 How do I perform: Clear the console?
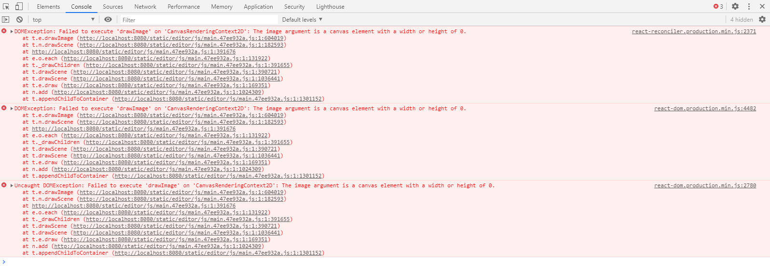coord(19,19)
